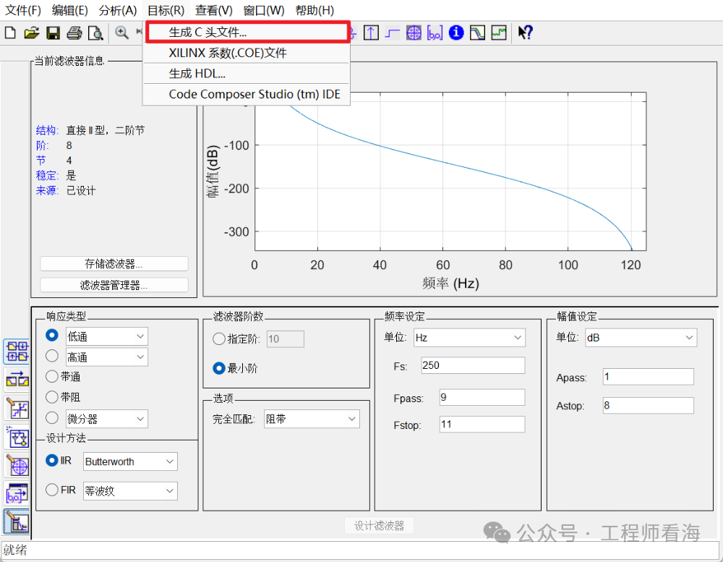Select the 带阻 bandstop radio button

pos(52,397)
